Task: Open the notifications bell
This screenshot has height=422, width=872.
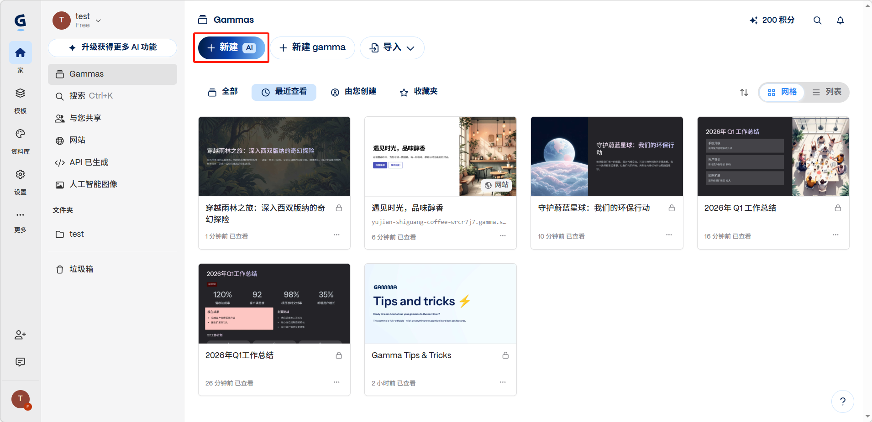Action: tap(840, 21)
